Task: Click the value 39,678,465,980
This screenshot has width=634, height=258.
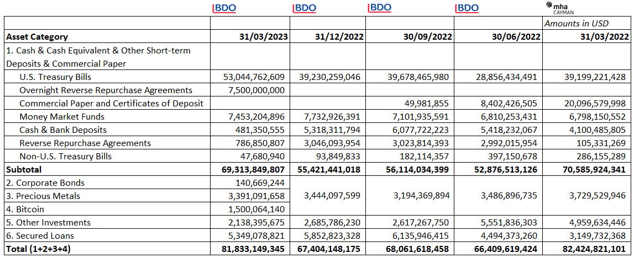Action: pyautogui.click(x=418, y=77)
